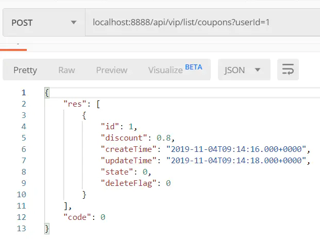This screenshot has height=241, width=320.
Task: Select the Visualize tab
Action: pyautogui.click(x=165, y=70)
